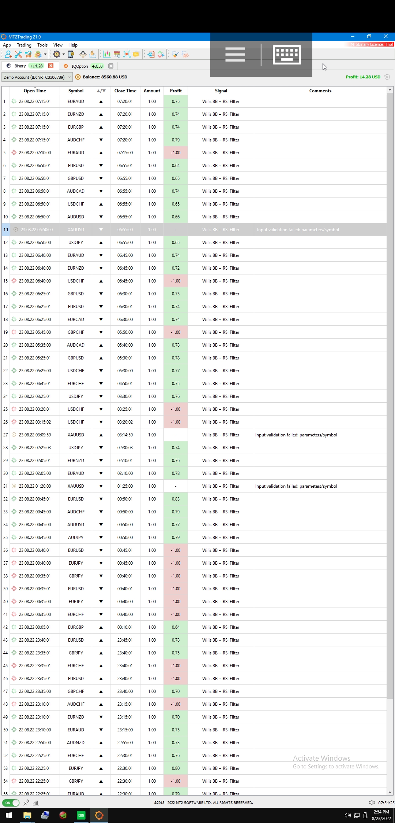Open the Help menu
This screenshot has height=823, width=395.
coord(73,45)
